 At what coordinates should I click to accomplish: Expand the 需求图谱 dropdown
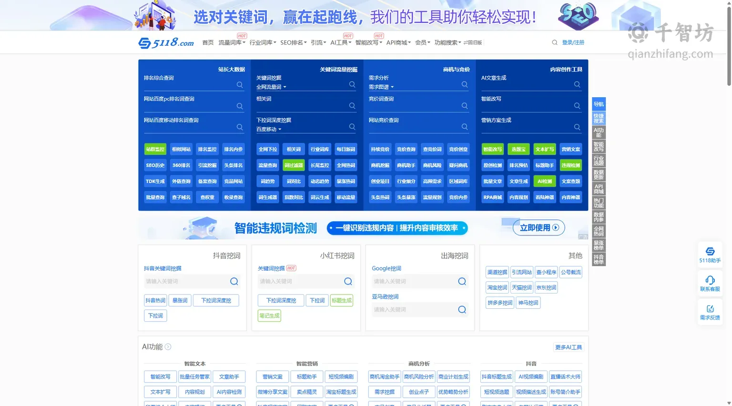point(381,87)
